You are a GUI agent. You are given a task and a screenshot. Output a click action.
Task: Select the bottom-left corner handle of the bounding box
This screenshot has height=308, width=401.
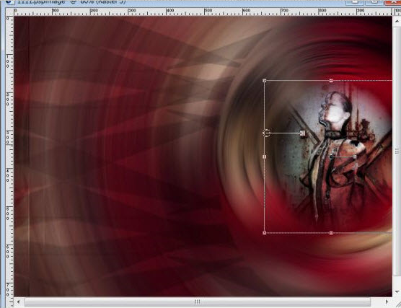[x=265, y=233]
